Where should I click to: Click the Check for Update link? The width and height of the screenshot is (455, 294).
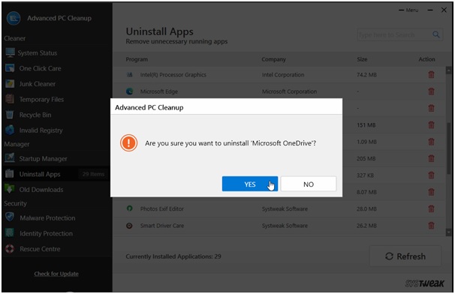point(56,274)
